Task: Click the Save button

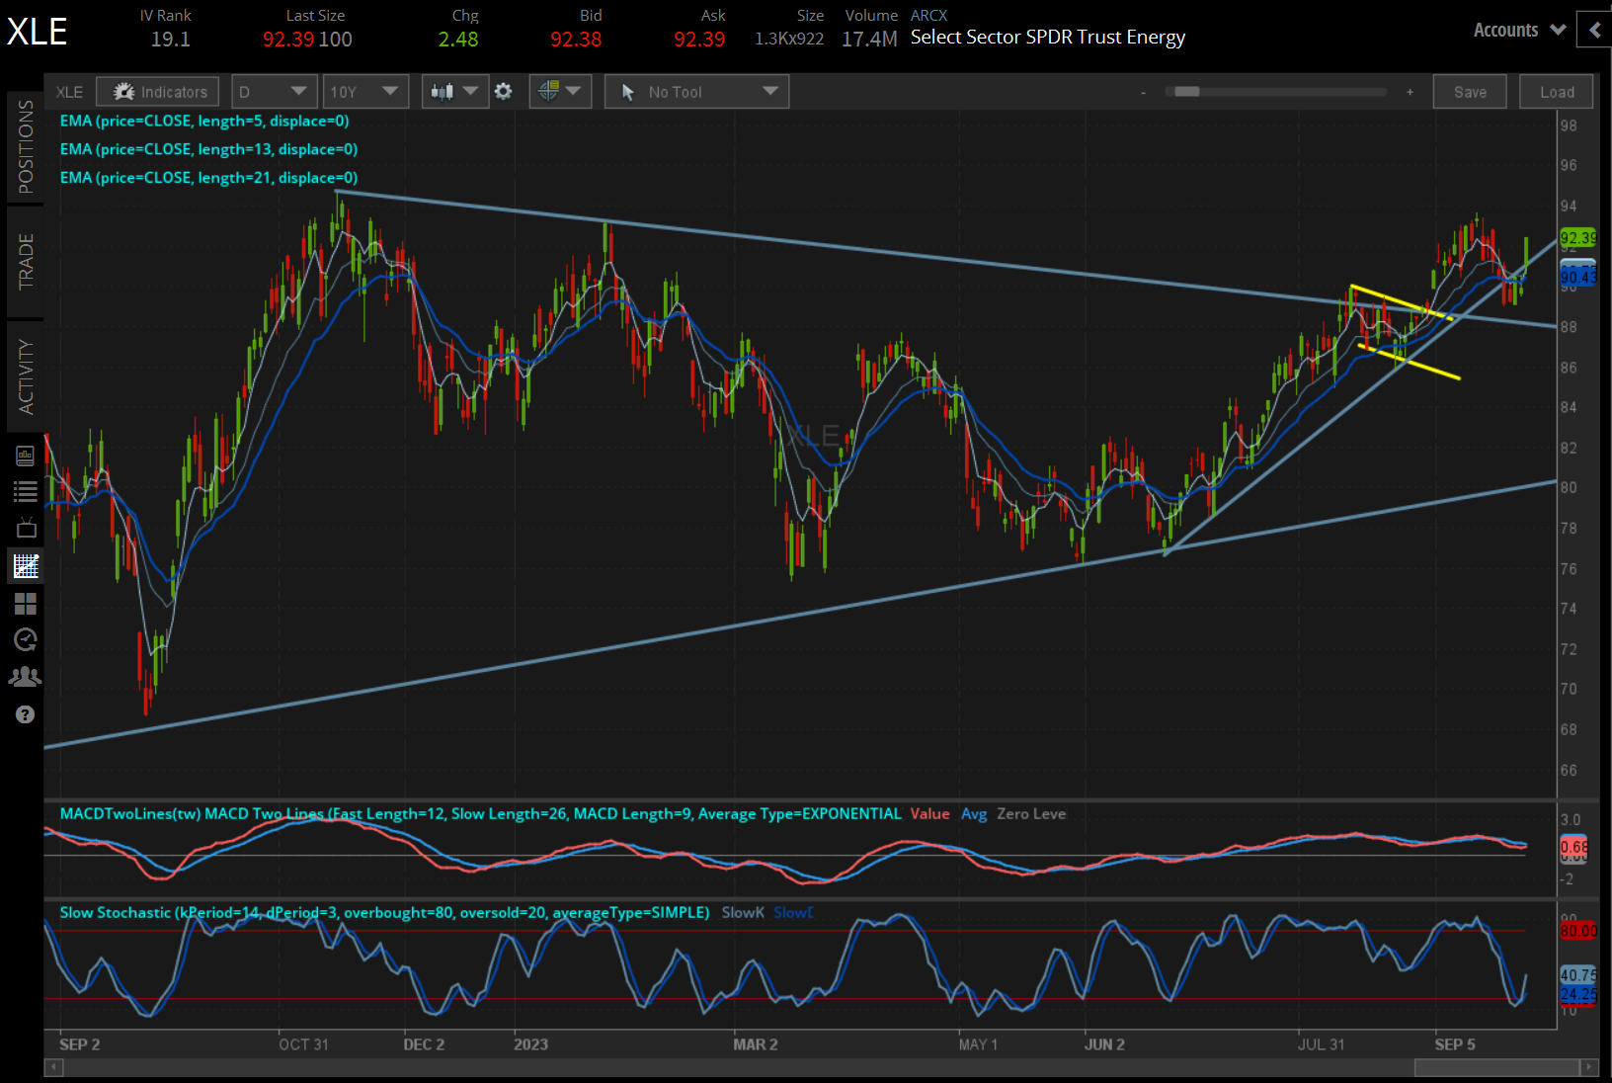Action: pyautogui.click(x=1470, y=91)
